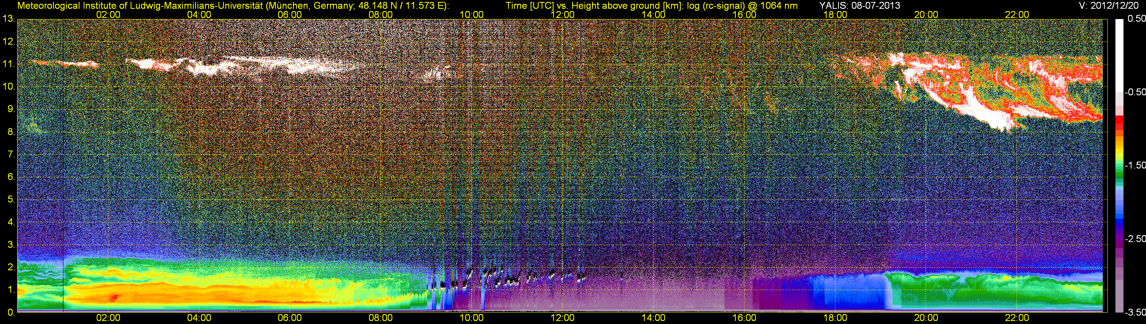Click the 06:00 label on the bottom time axis

pos(290,318)
